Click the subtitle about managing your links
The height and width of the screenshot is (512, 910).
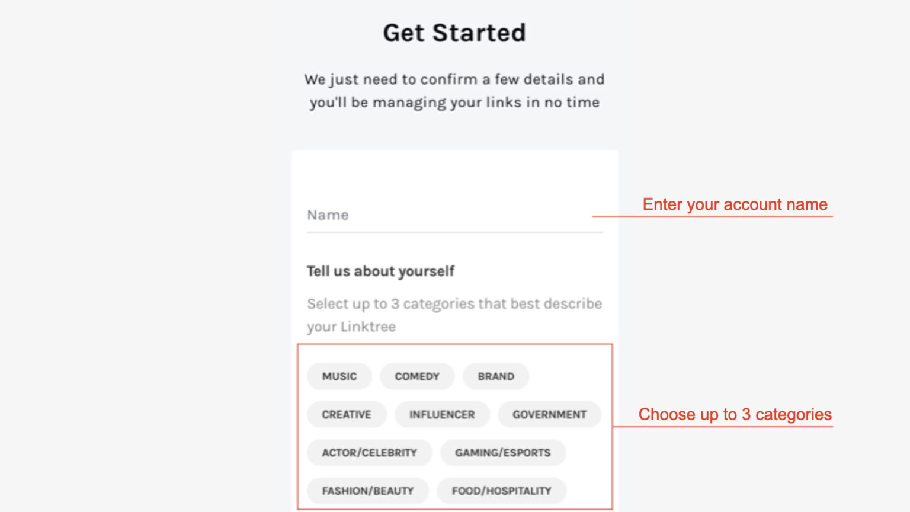point(454,90)
